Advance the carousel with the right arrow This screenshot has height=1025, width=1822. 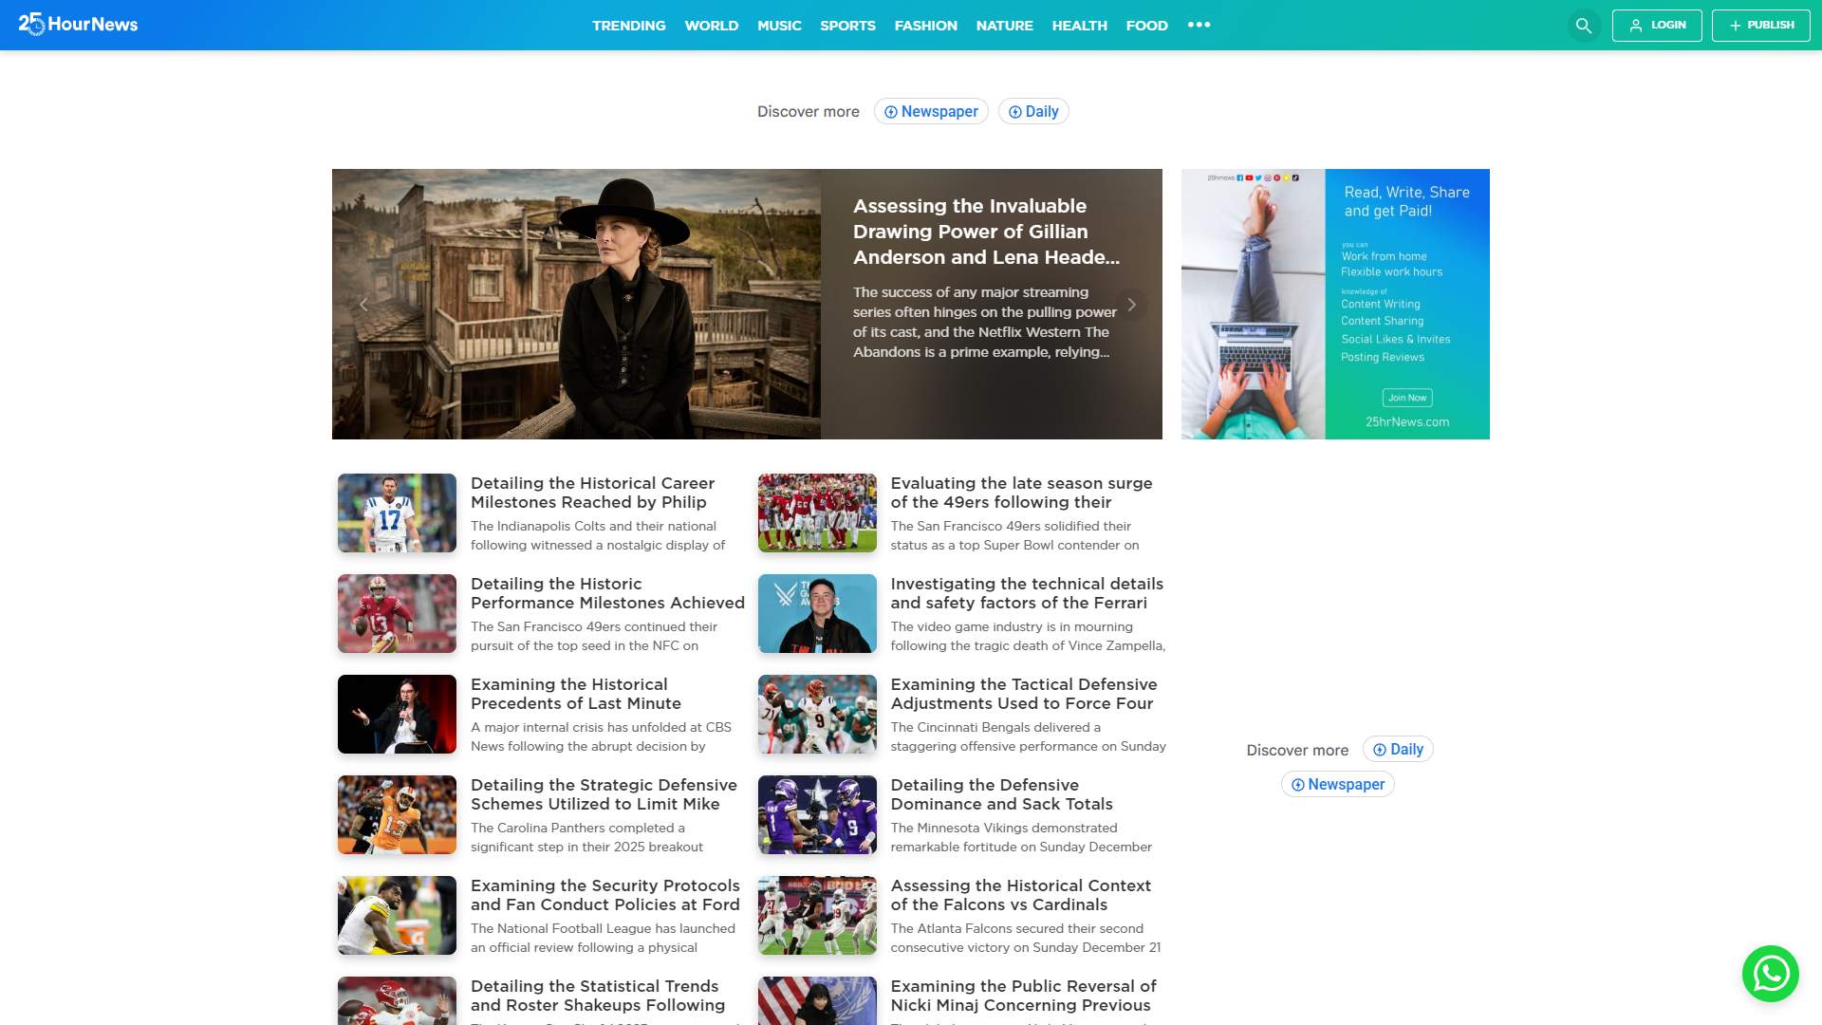pyautogui.click(x=1132, y=305)
